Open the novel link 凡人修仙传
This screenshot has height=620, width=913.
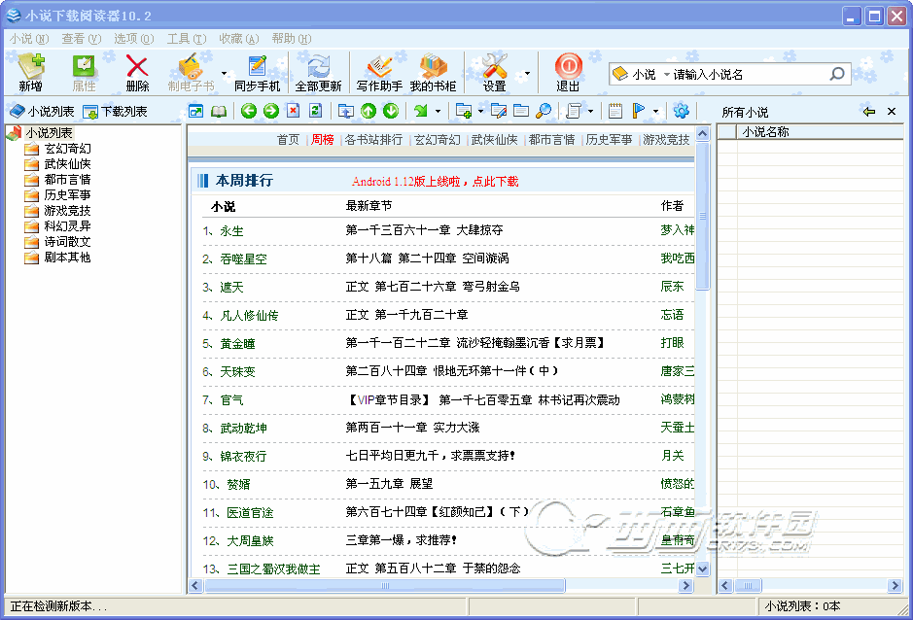[x=249, y=315]
